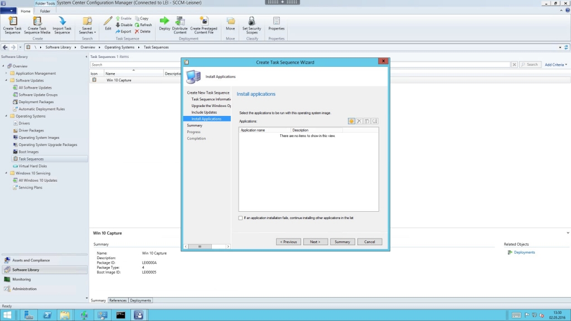This screenshot has width=571, height=321.
Task: Click Create Task Sequence ribbon icon
Action: 12,25
